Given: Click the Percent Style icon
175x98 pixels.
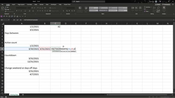Looking at the screenshot, I should pyautogui.click(x=67, y=11).
